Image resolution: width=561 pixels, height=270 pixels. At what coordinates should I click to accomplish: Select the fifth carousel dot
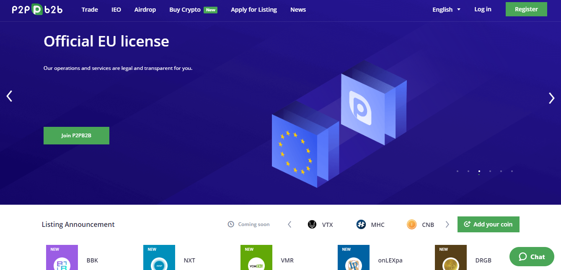pyautogui.click(x=501, y=171)
